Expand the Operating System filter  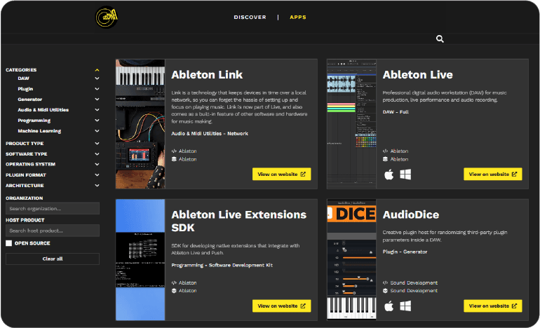(x=97, y=165)
